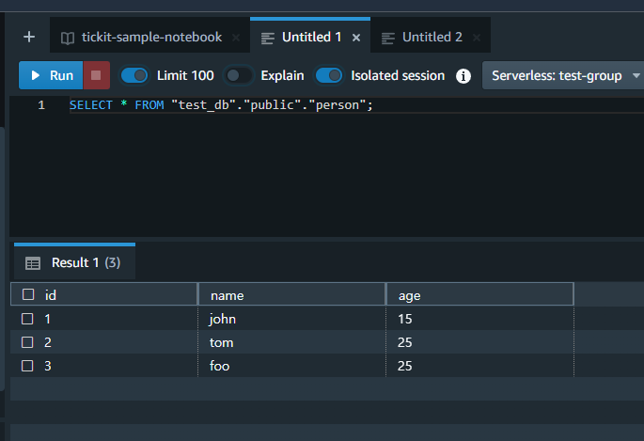Image resolution: width=644 pixels, height=441 pixels.
Task: Click into the SQL query editor line
Action: point(282,105)
